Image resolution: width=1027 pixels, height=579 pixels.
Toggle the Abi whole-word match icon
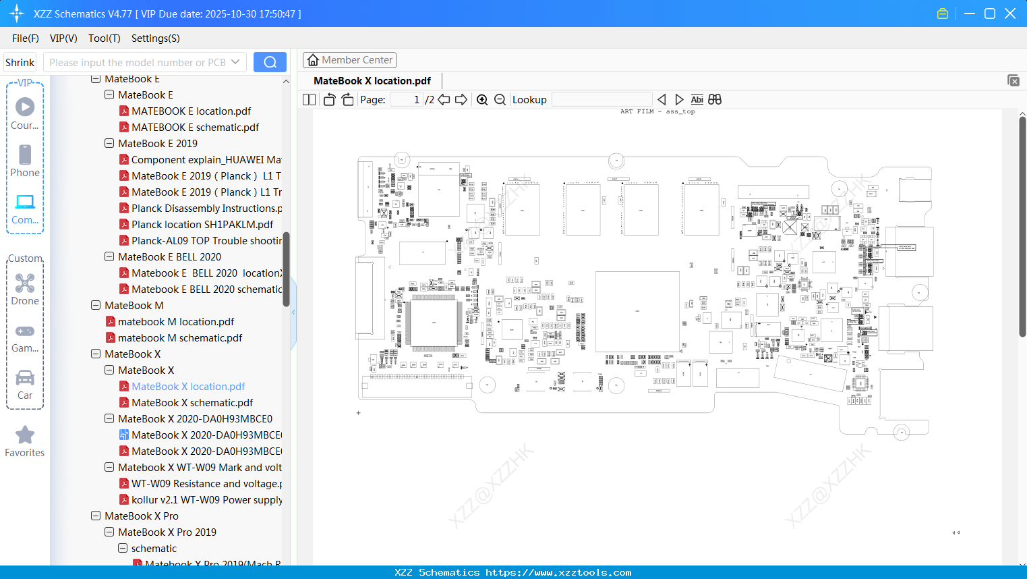(x=697, y=99)
